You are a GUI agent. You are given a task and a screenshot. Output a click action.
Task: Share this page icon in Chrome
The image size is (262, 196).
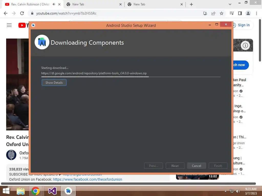click(213, 13)
